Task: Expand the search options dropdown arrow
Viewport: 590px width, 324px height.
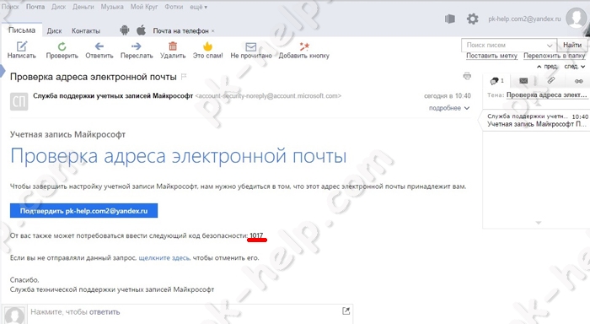Action: click(550, 46)
